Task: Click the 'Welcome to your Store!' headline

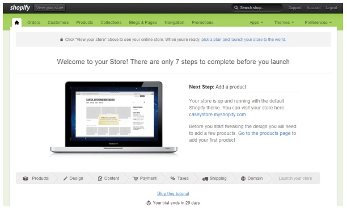Action: pos(173,62)
